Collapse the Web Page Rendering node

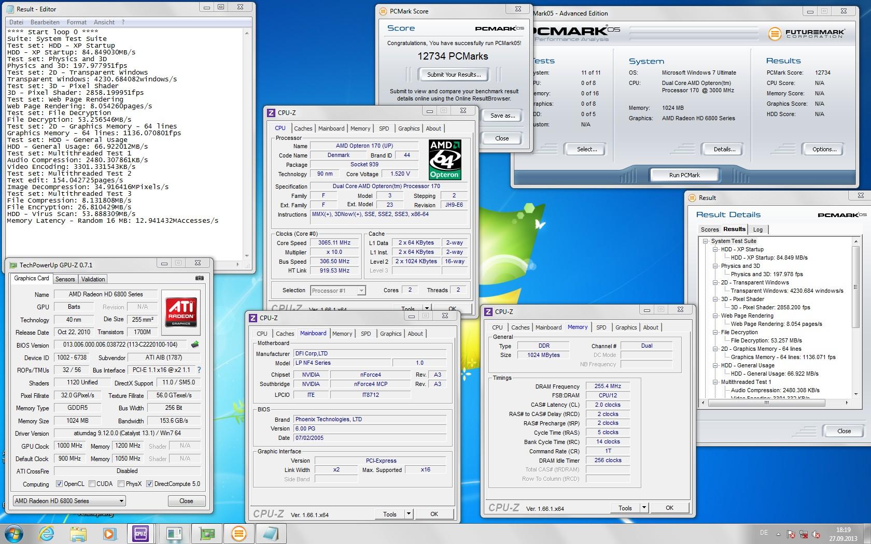[715, 316]
